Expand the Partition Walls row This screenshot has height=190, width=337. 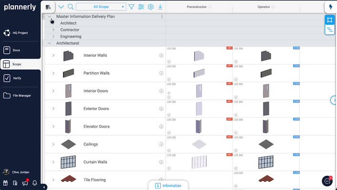coord(53,73)
